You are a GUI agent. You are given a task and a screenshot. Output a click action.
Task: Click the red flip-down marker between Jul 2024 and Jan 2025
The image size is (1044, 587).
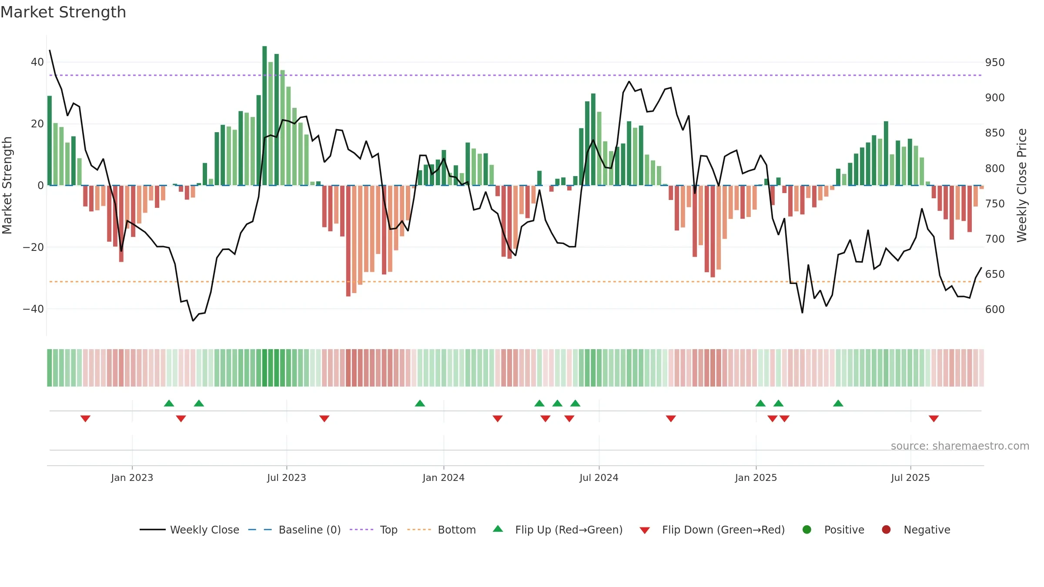[x=671, y=419]
